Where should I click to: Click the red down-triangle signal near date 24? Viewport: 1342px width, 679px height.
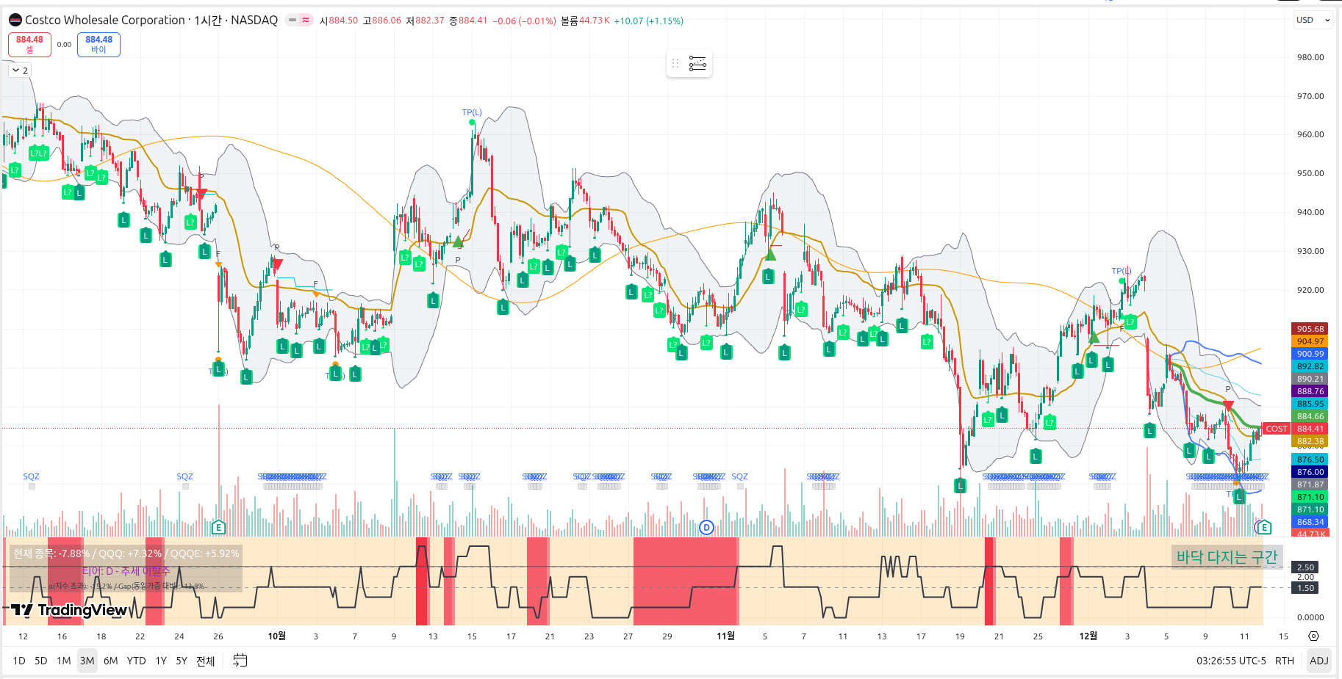click(201, 194)
